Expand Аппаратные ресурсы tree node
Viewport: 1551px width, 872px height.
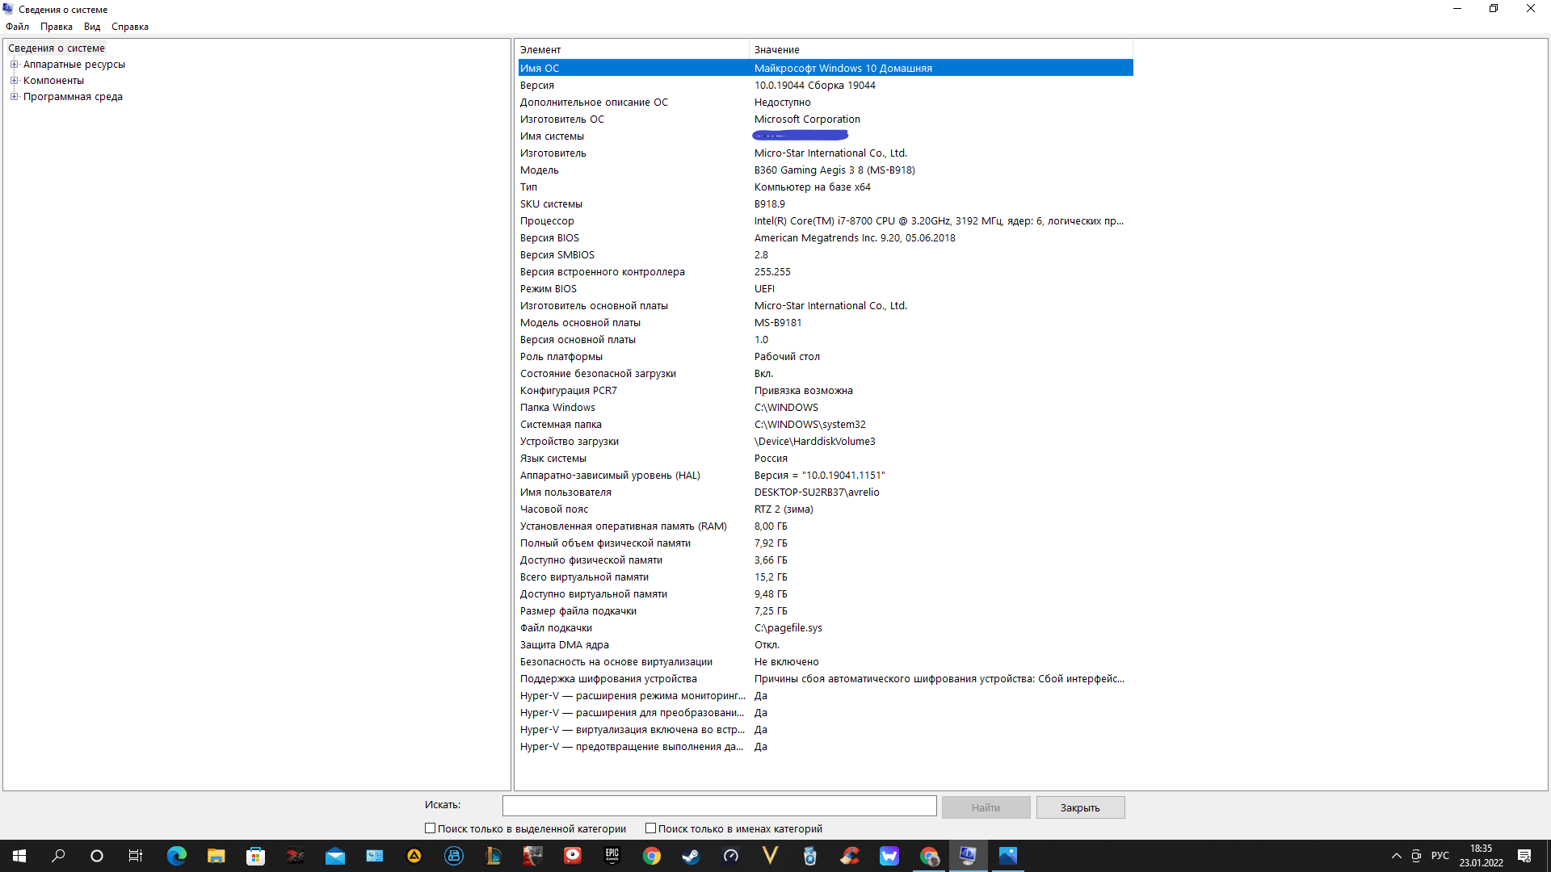(14, 65)
